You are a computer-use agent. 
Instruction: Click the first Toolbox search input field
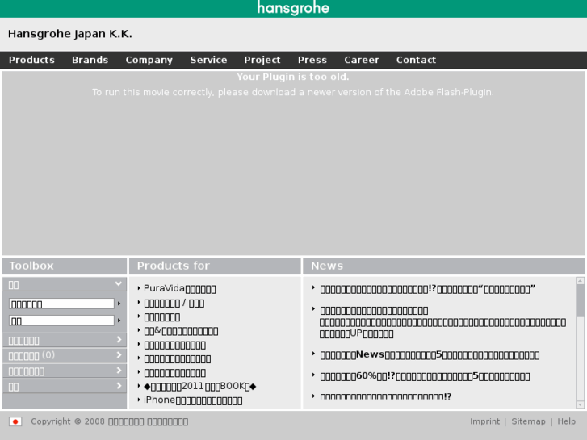click(x=62, y=304)
